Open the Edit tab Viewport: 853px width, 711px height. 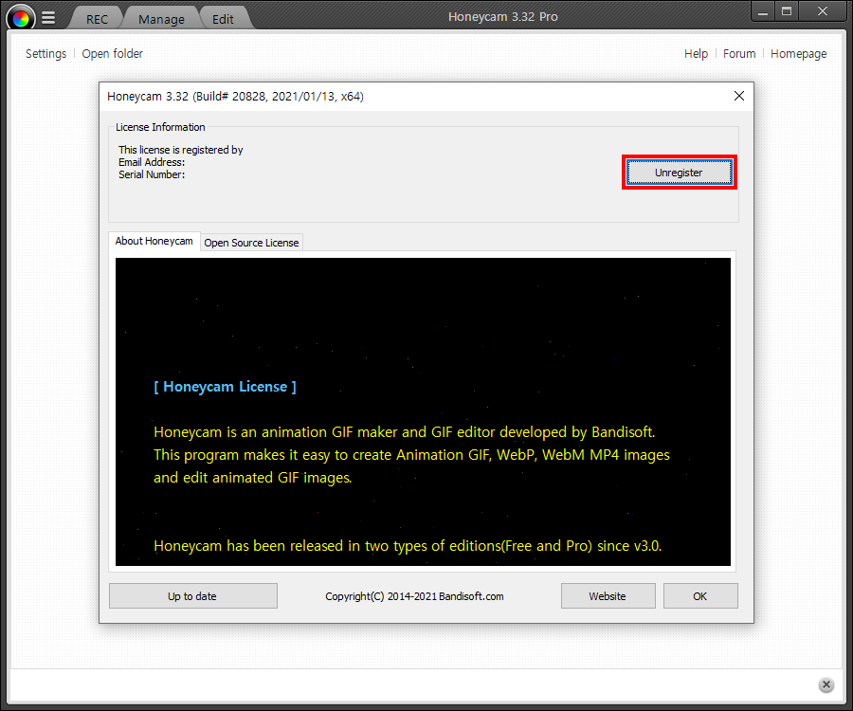(x=223, y=19)
